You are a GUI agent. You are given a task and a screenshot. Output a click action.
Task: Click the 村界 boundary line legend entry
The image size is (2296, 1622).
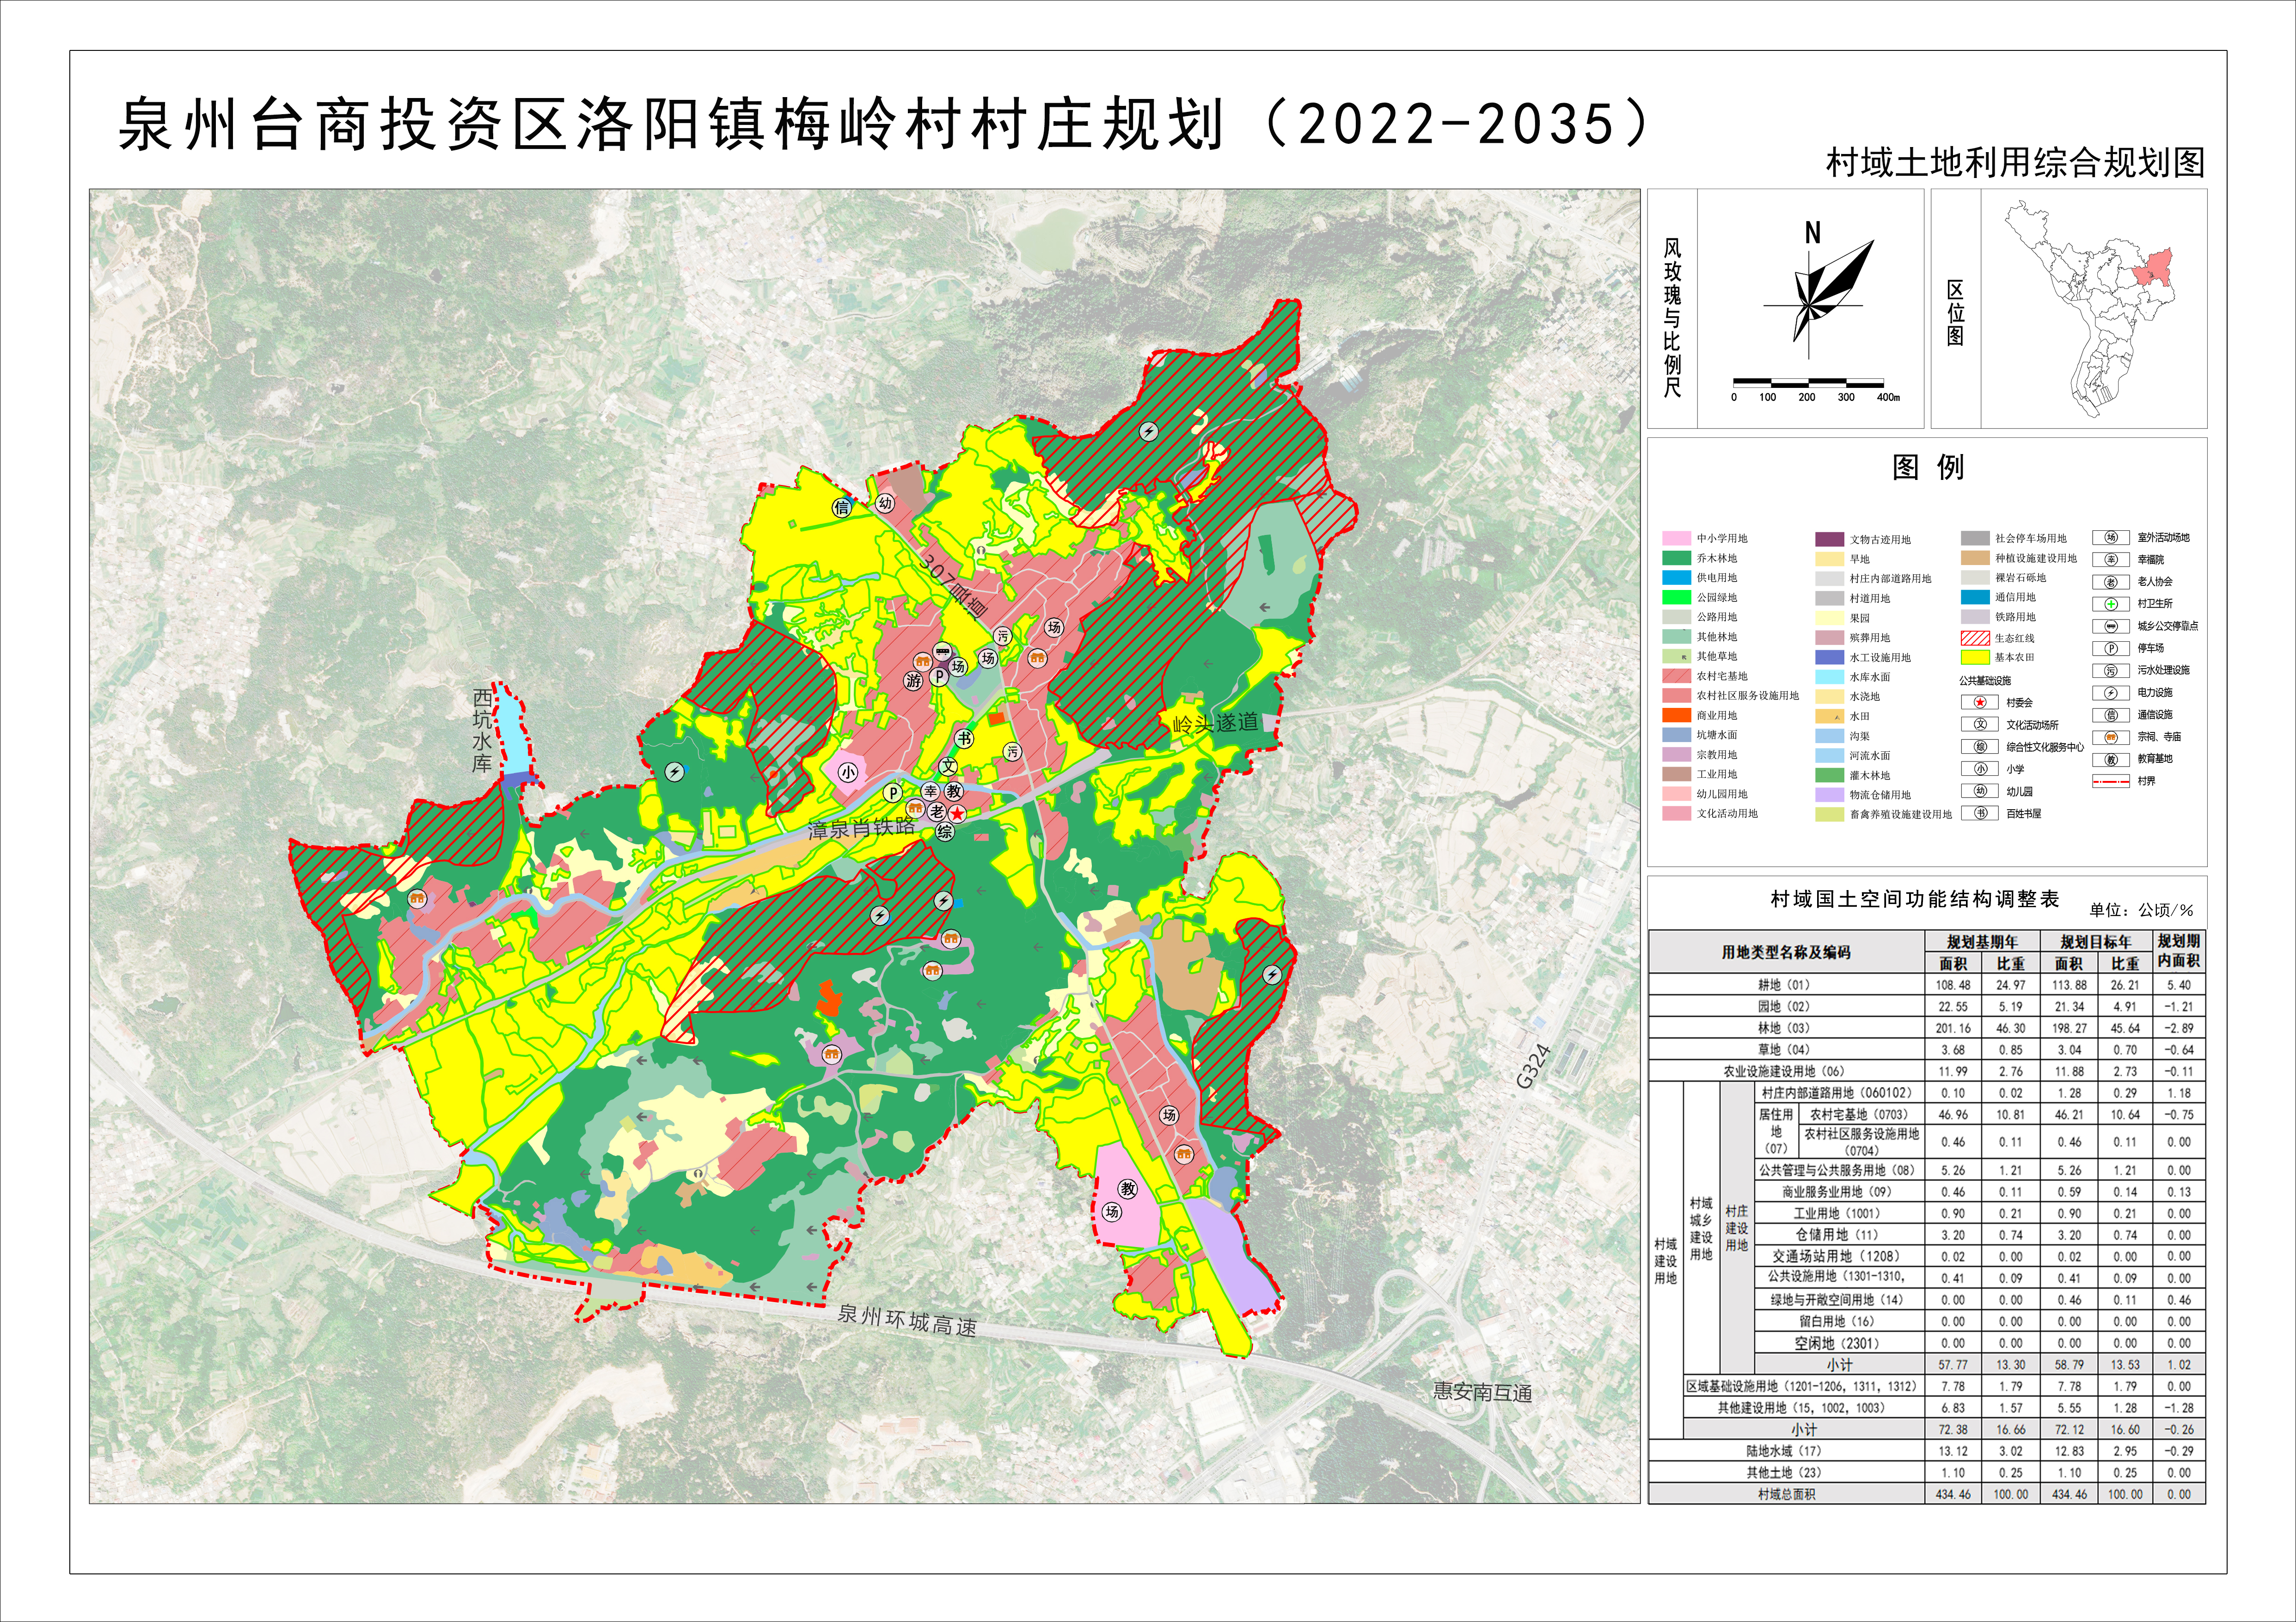[2111, 781]
